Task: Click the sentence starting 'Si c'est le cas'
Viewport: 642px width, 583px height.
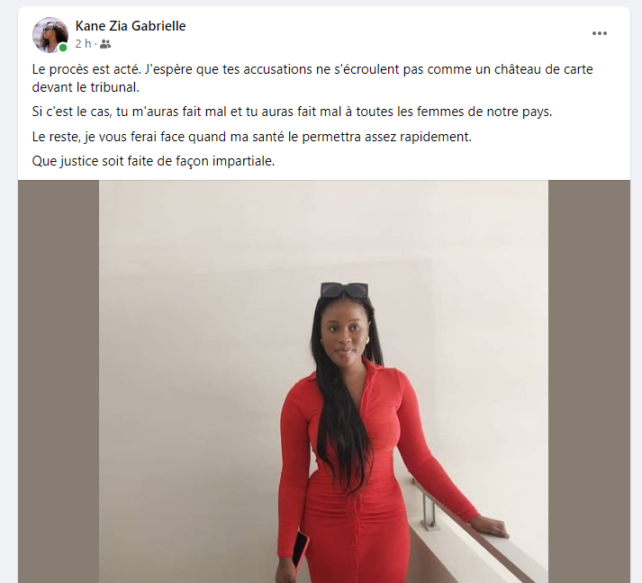Action: [x=292, y=112]
